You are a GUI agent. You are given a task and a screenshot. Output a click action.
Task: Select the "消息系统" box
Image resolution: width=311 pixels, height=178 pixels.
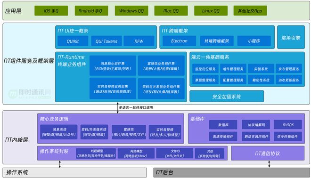pos(59,132)
